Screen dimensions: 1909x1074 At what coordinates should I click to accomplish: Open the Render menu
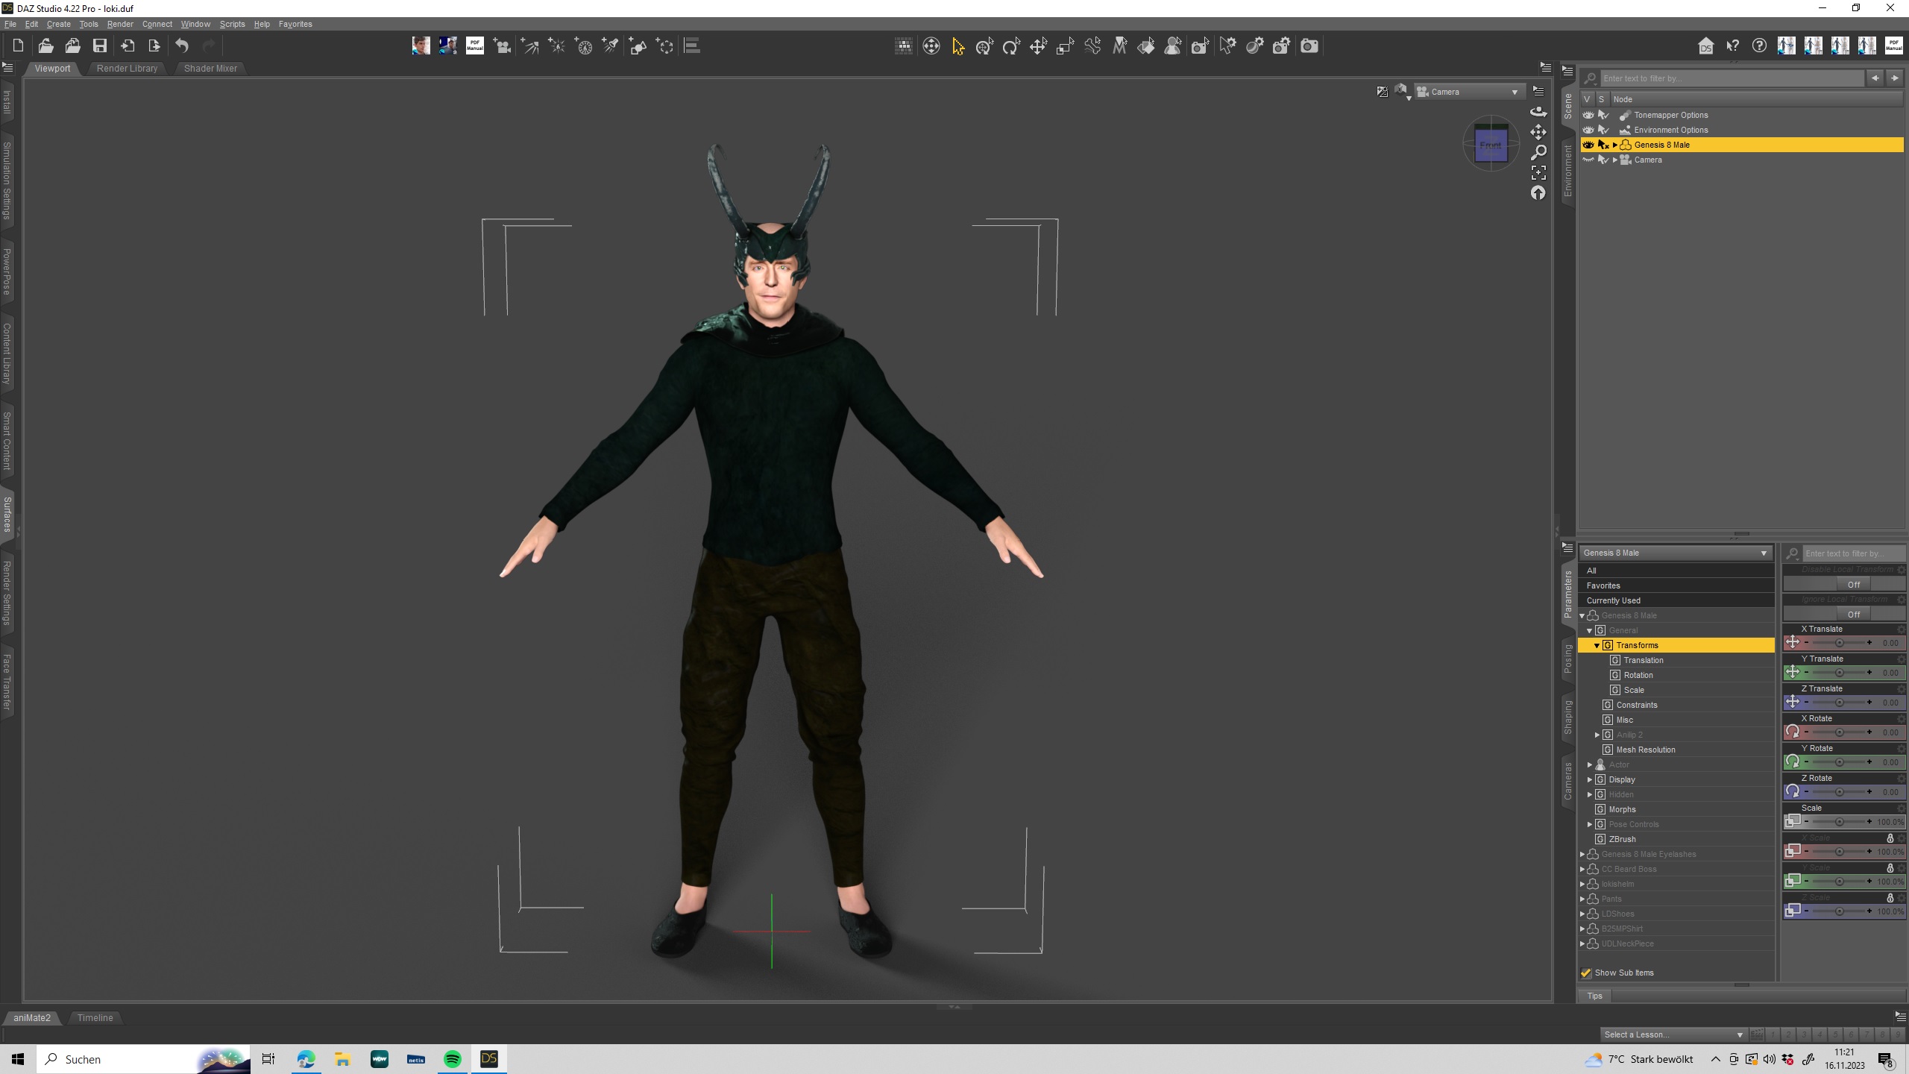click(x=120, y=24)
